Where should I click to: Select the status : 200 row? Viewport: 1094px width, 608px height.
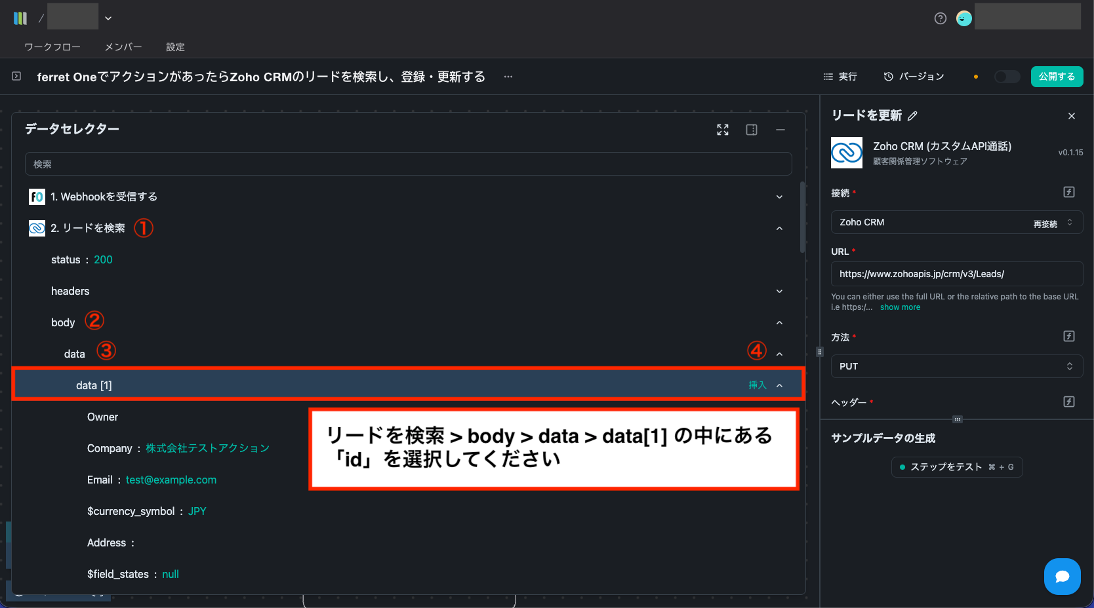(x=408, y=259)
